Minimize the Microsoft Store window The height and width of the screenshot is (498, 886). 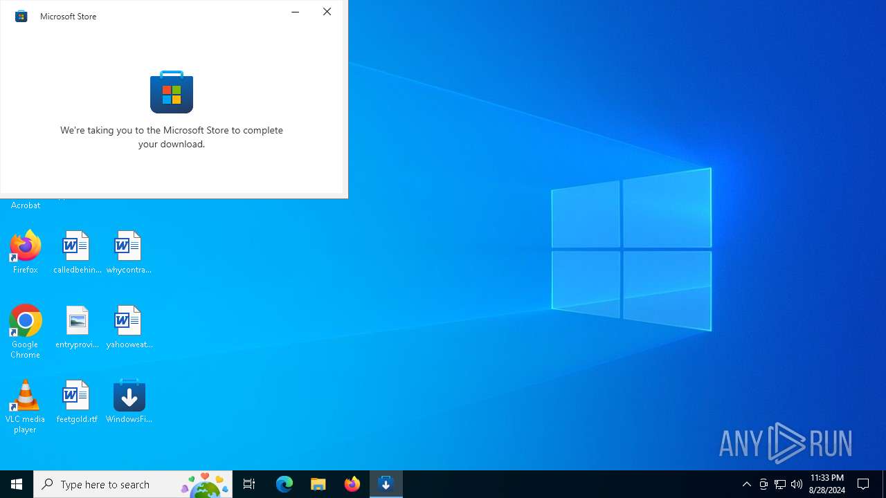point(296,12)
